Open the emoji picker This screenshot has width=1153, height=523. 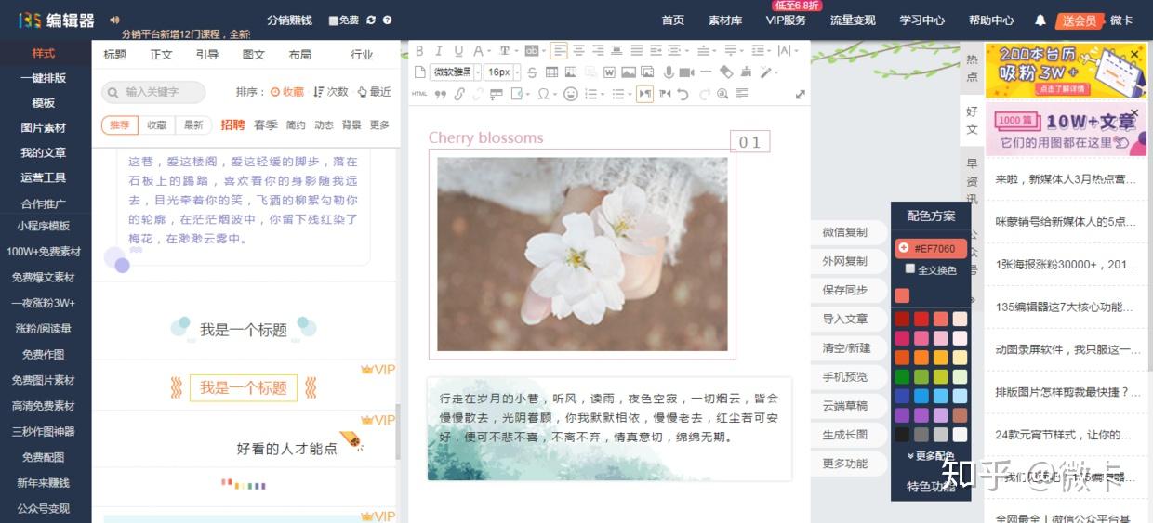click(x=570, y=94)
